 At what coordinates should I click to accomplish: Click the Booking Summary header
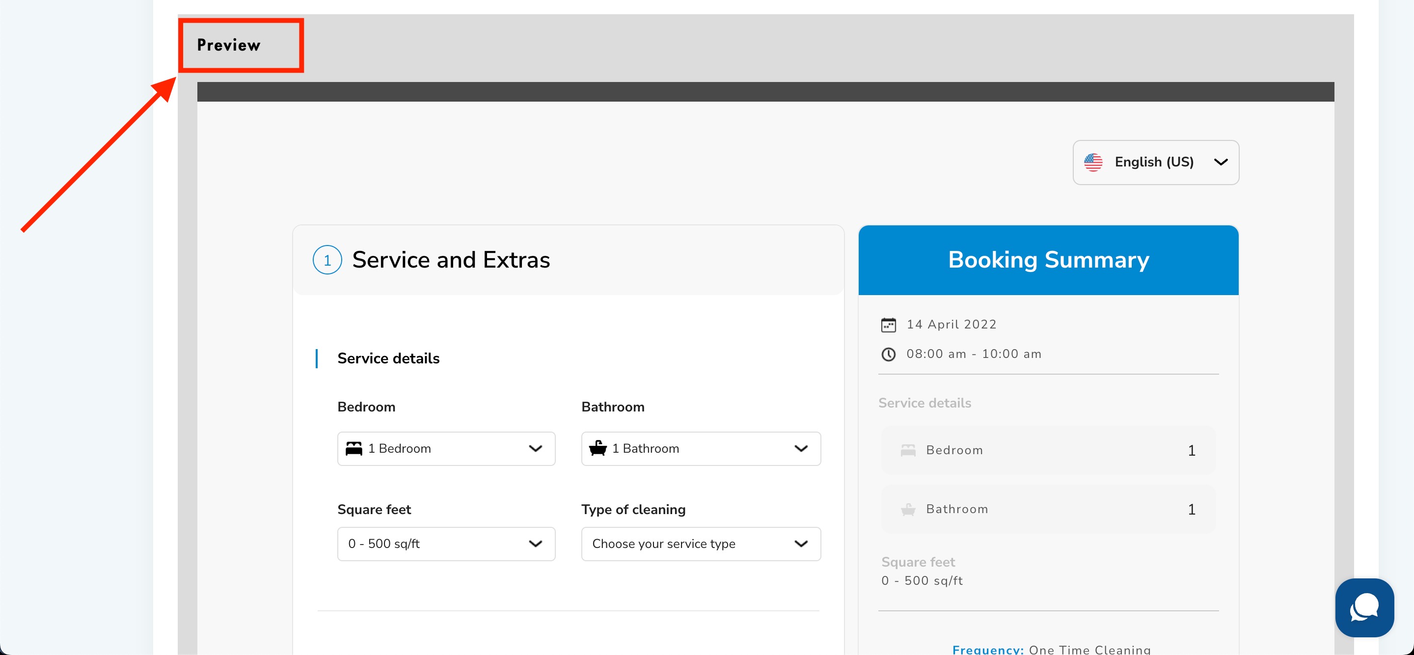click(x=1048, y=260)
